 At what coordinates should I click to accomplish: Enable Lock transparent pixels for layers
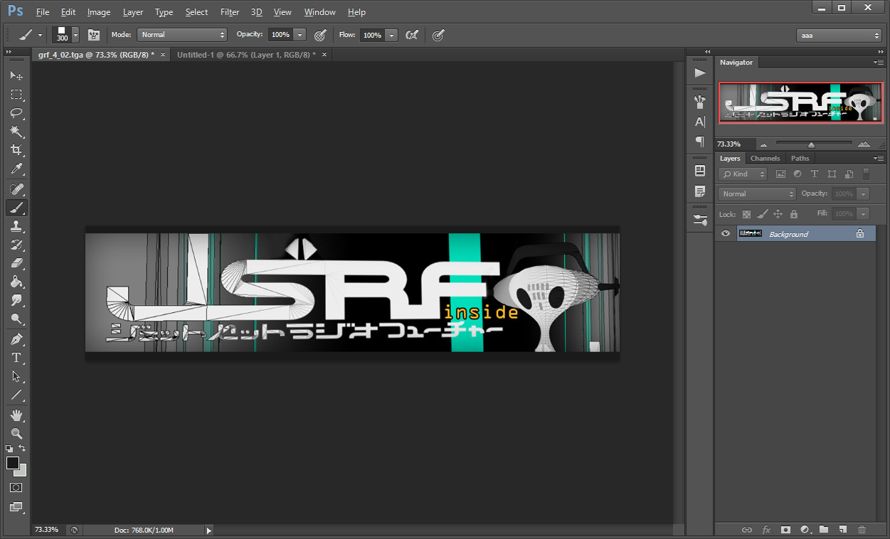coord(746,213)
